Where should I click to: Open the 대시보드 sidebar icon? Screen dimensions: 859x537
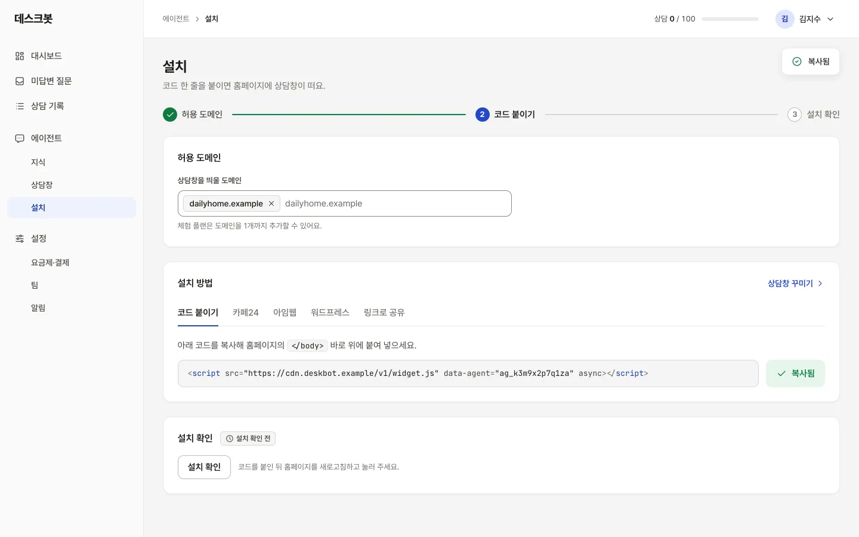tap(20, 56)
